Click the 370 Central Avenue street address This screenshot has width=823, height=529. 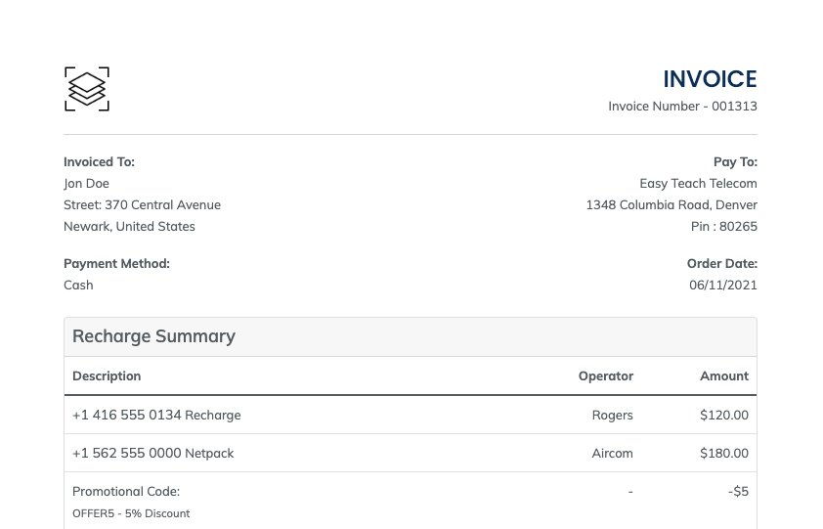tap(142, 205)
